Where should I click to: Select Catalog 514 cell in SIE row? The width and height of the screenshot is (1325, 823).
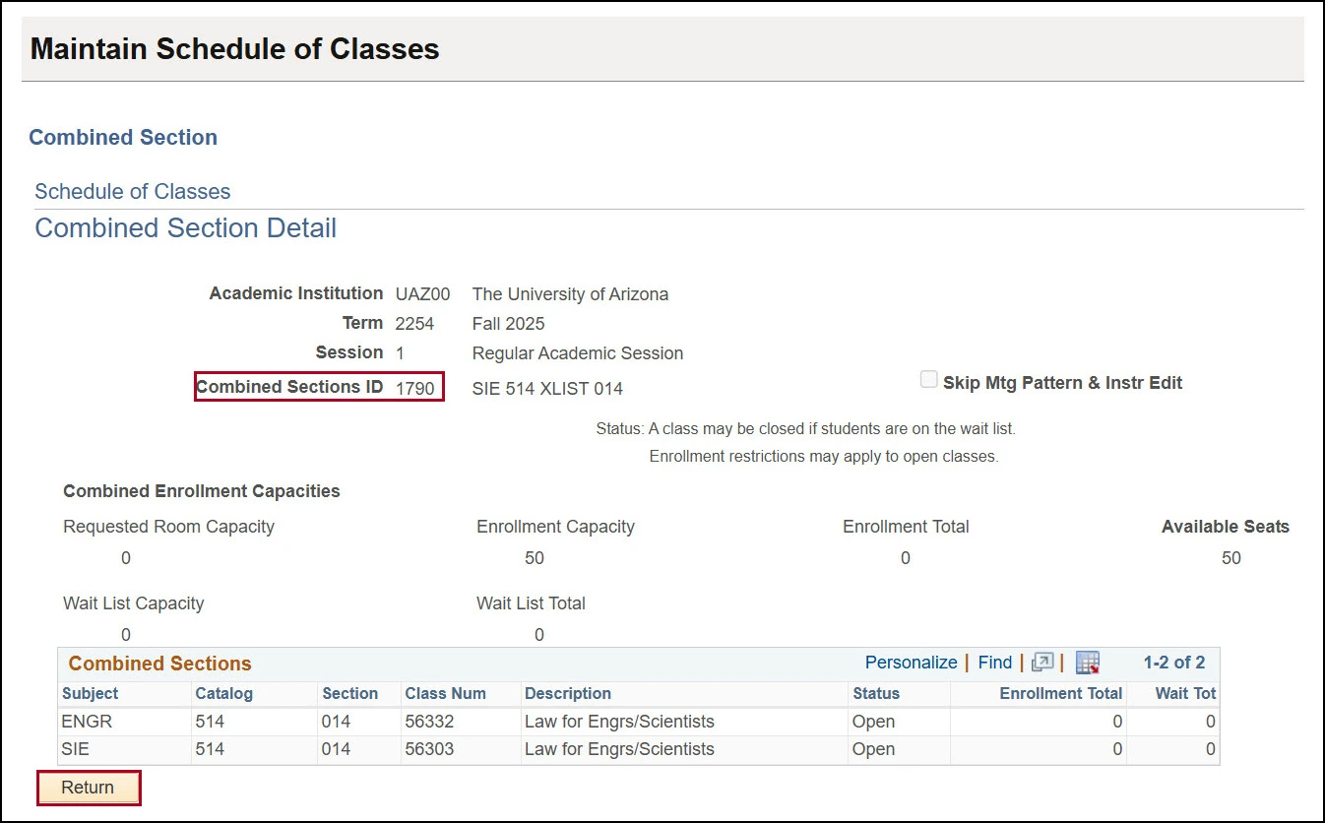click(210, 749)
